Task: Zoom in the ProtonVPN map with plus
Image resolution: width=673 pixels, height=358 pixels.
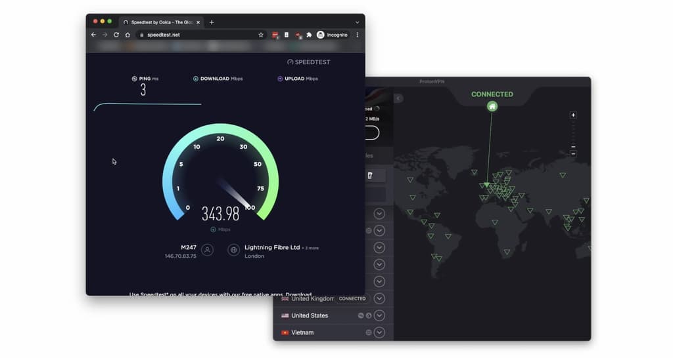Action: point(573,115)
